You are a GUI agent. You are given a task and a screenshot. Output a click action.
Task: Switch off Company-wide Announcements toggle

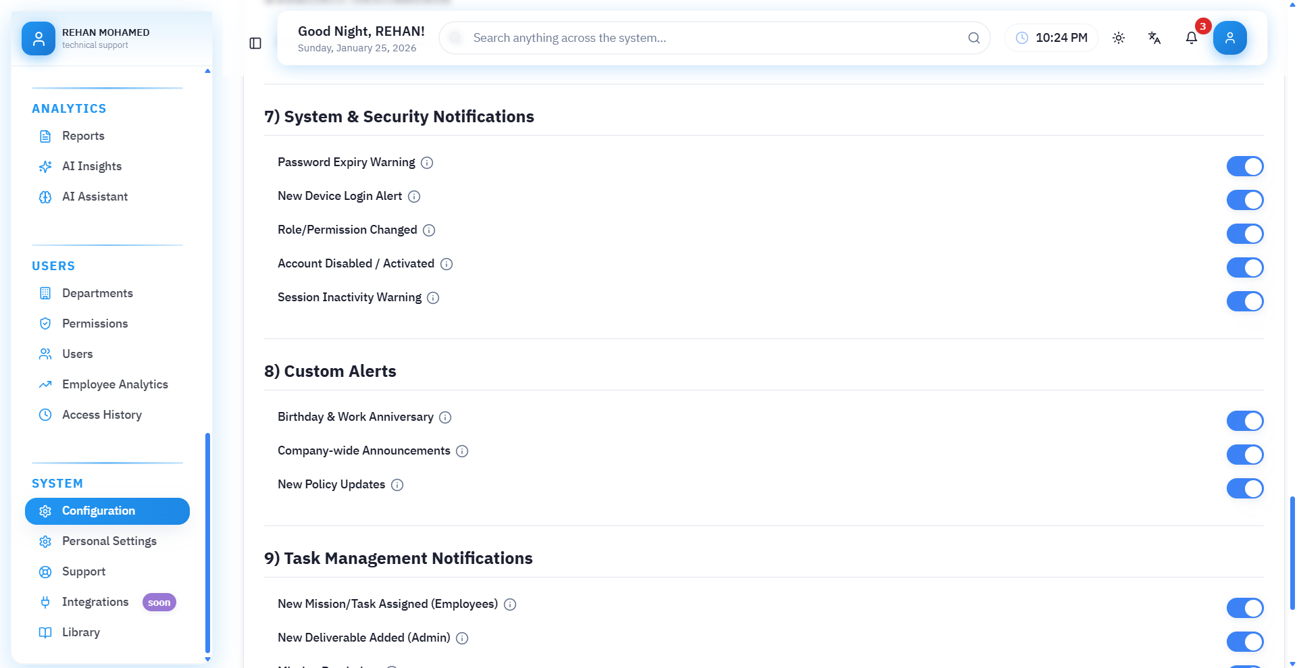(1244, 455)
